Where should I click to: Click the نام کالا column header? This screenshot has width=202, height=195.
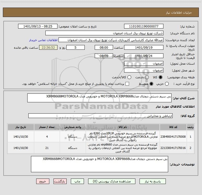pyautogui.click(x=123, y=127)
